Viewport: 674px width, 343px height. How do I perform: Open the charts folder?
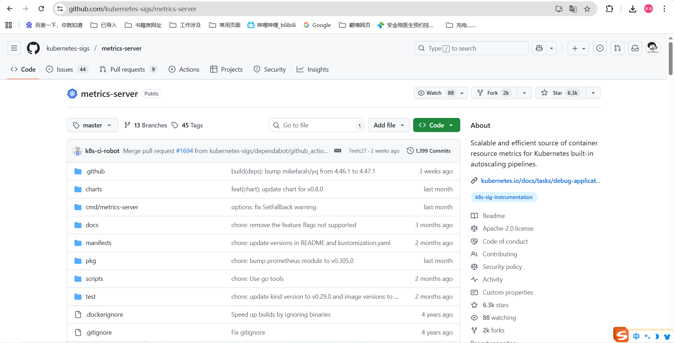(94, 189)
